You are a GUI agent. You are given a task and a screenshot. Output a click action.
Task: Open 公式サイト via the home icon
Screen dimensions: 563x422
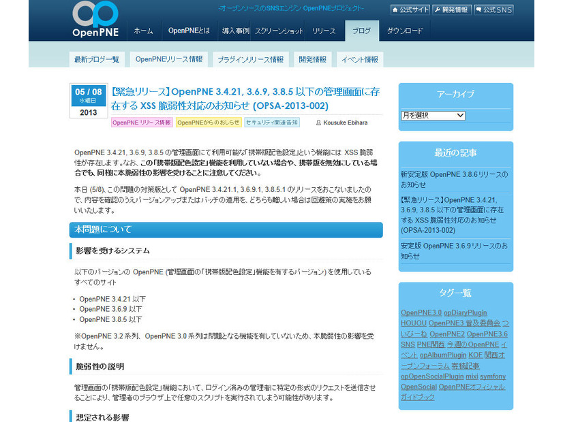click(x=410, y=10)
